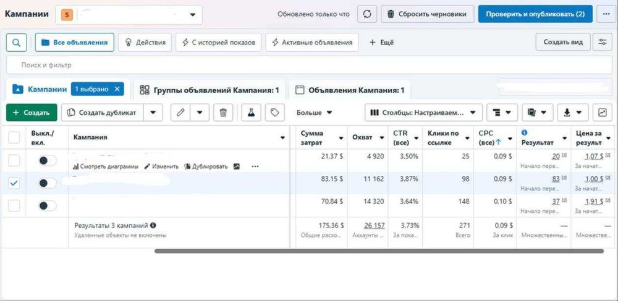The width and height of the screenshot is (618, 301).
Task: Click the Создать вид button
Action: point(563,42)
